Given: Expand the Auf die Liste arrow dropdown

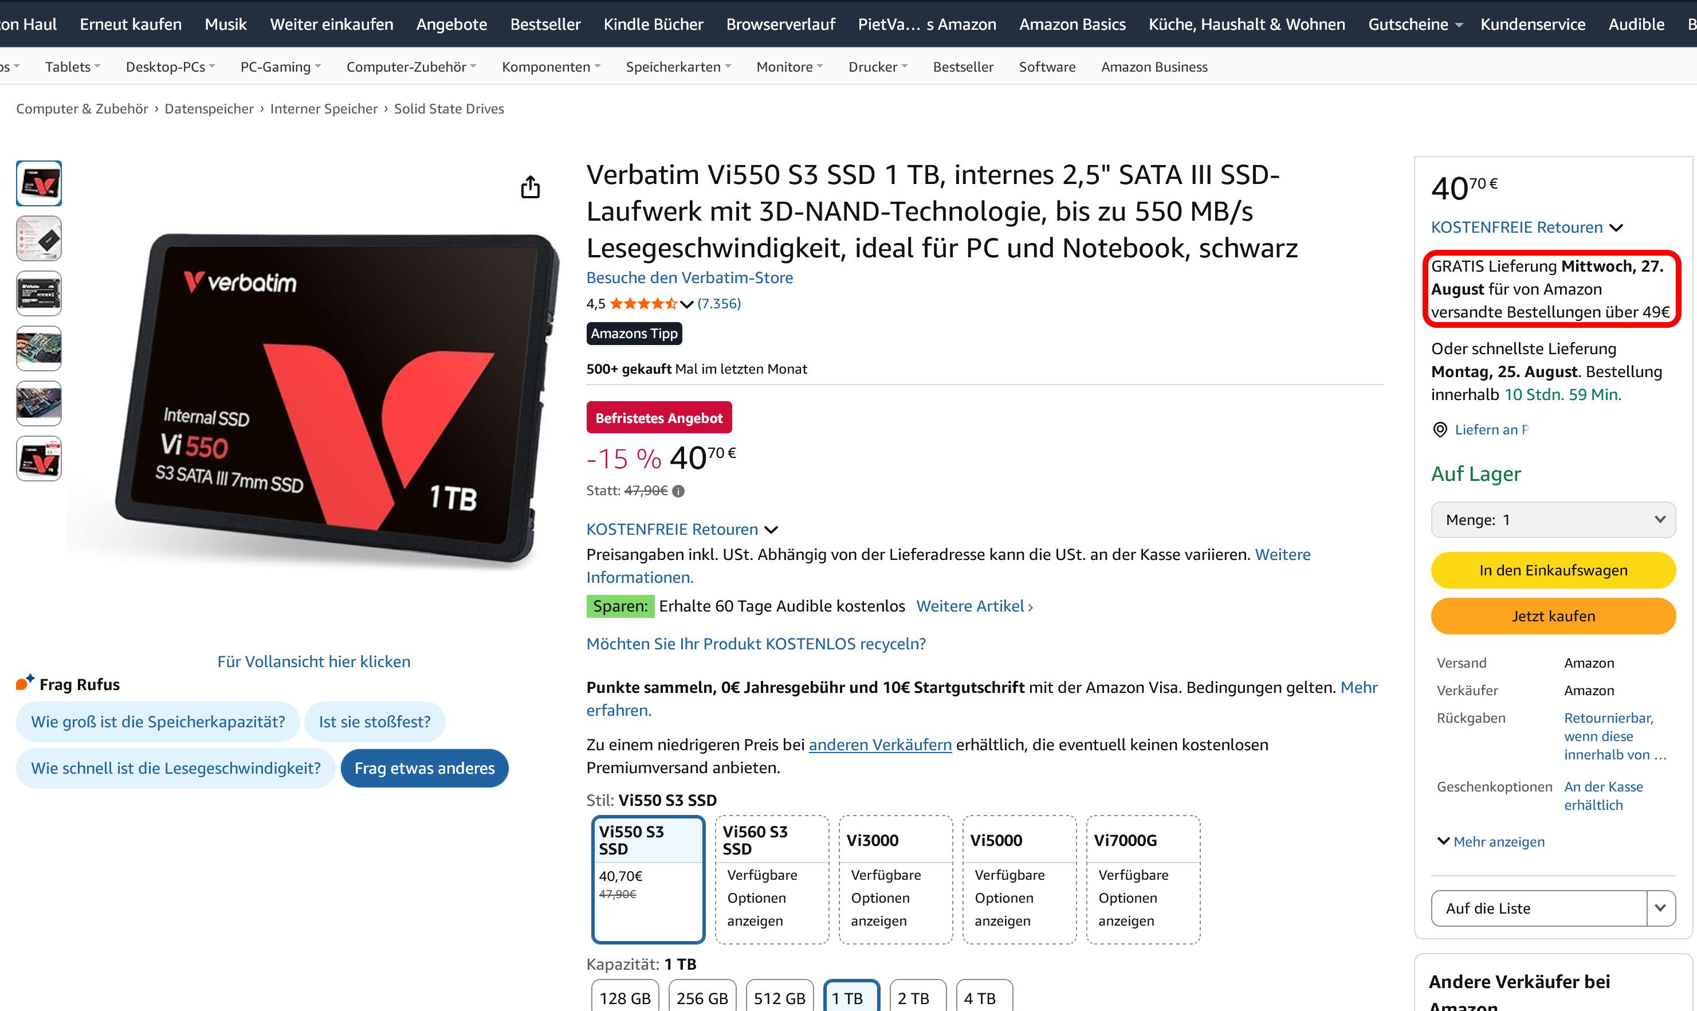Looking at the screenshot, I should [x=1660, y=908].
